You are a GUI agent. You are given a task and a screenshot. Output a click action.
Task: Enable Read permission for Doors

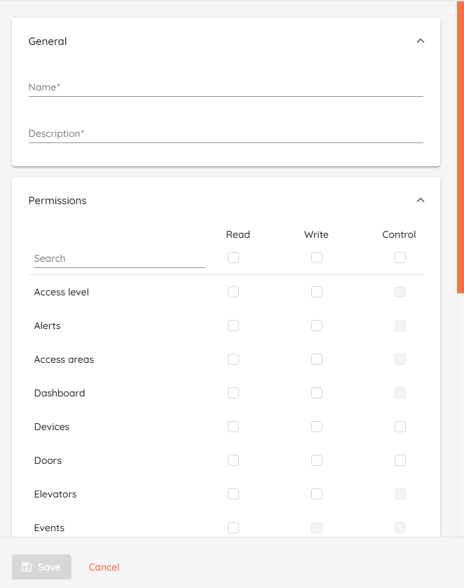coord(233,460)
